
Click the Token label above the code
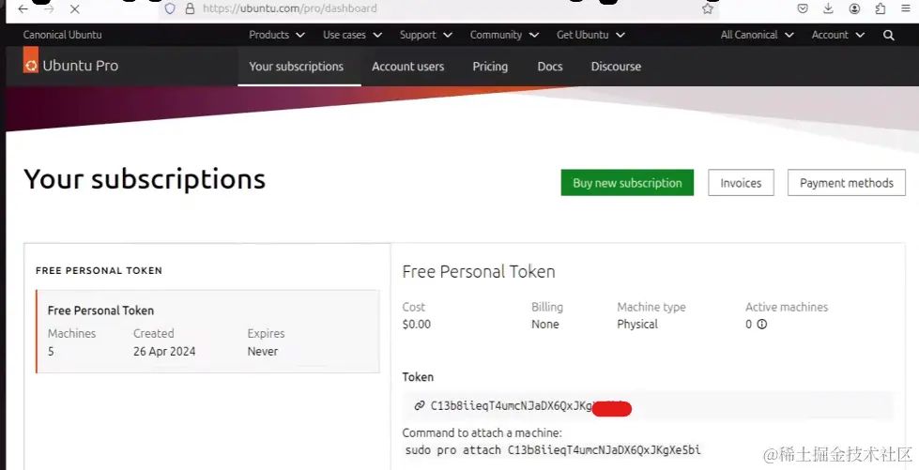pos(418,377)
